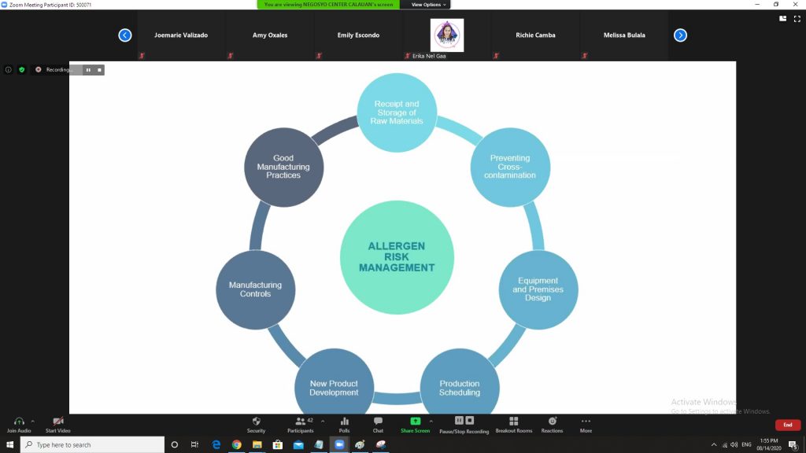The height and width of the screenshot is (453, 806).
Task: Open the Security options
Action: tap(256, 425)
